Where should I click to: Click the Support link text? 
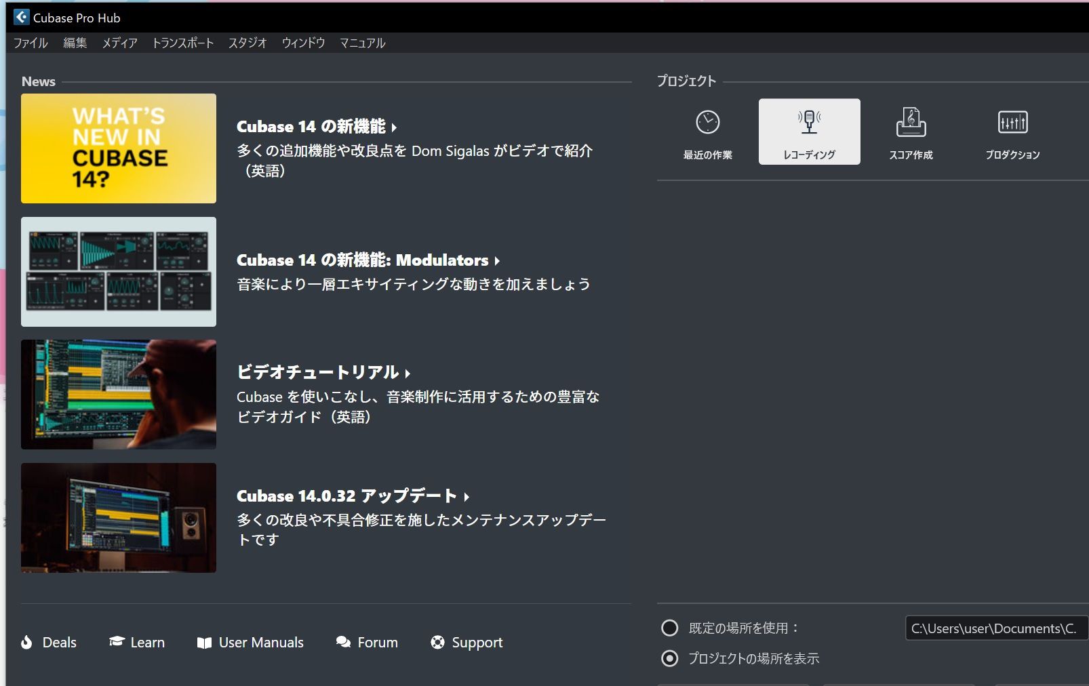coord(477,643)
